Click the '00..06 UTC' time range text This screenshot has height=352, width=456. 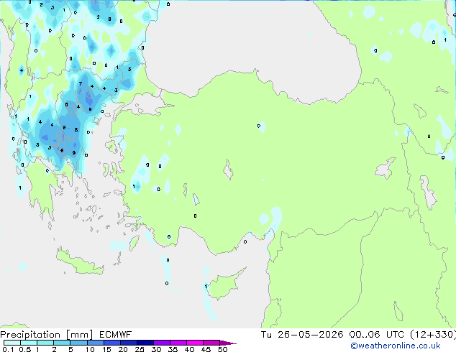coord(377,335)
